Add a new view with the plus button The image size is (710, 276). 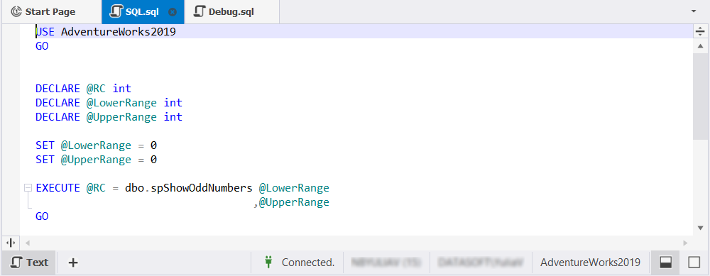click(x=73, y=263)
